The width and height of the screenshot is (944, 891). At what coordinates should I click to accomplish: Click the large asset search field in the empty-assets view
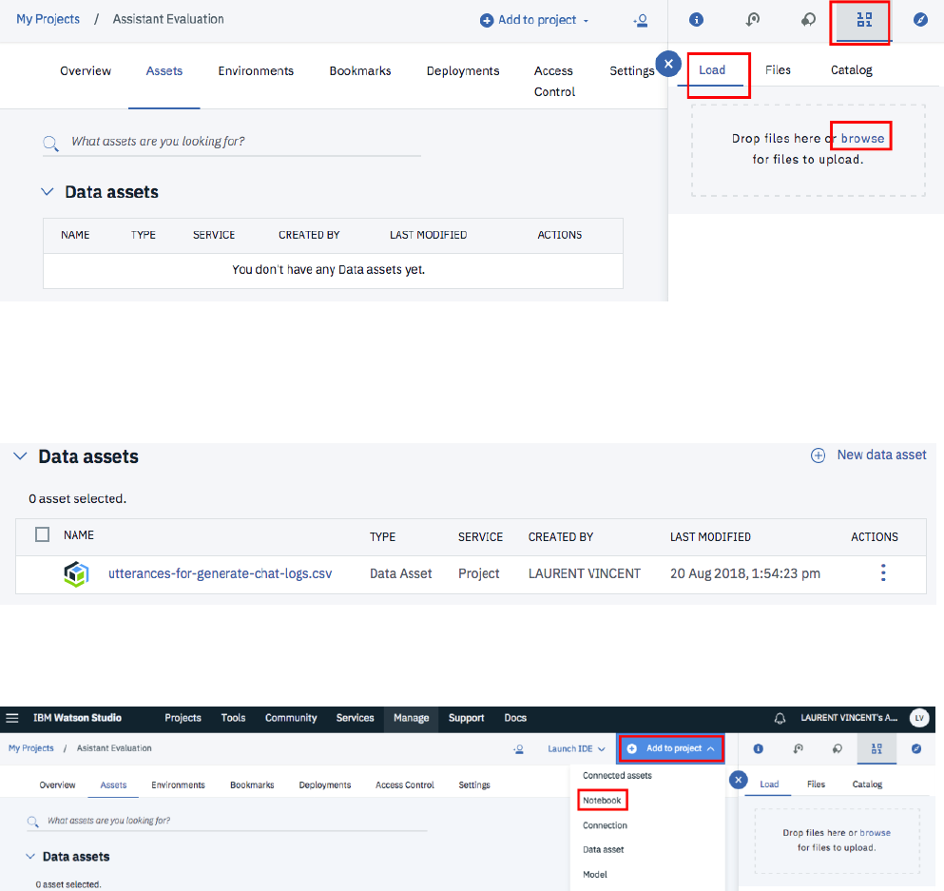[232, 142]
